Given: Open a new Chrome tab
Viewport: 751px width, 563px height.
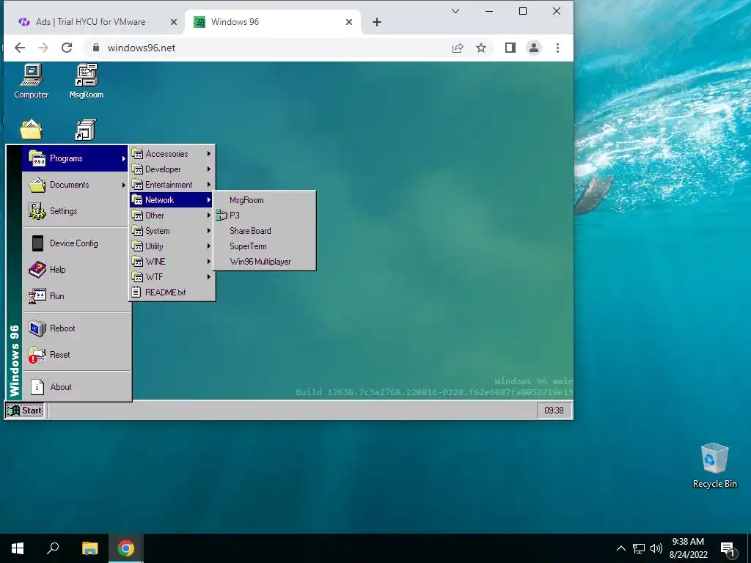Looking at the screenshot, I should (377, 22).
